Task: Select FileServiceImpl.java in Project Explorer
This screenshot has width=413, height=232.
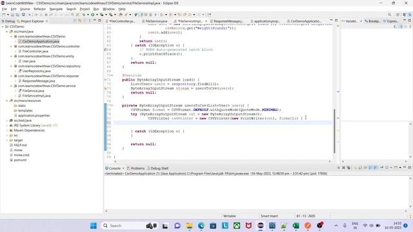Action: (36, 96)
